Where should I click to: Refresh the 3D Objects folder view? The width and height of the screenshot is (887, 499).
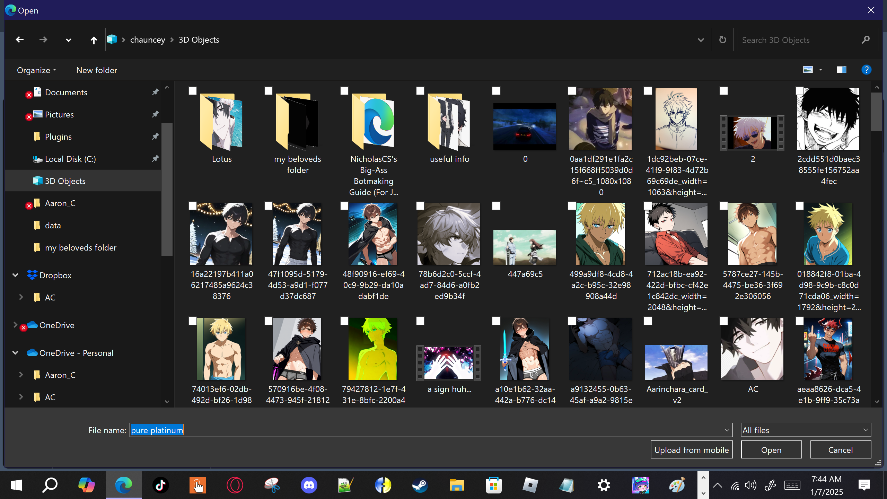[722, 40]
